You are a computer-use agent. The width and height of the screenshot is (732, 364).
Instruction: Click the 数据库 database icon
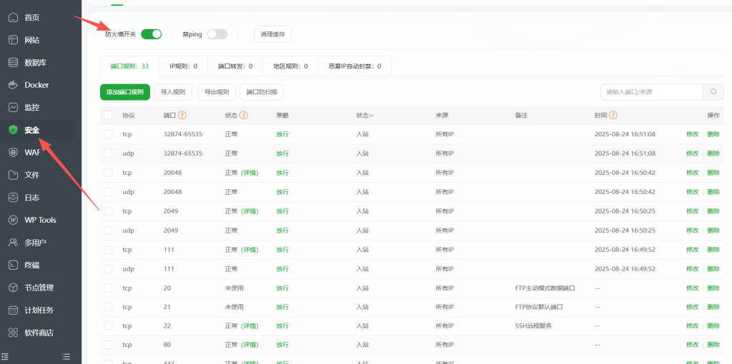pos(13,62)
